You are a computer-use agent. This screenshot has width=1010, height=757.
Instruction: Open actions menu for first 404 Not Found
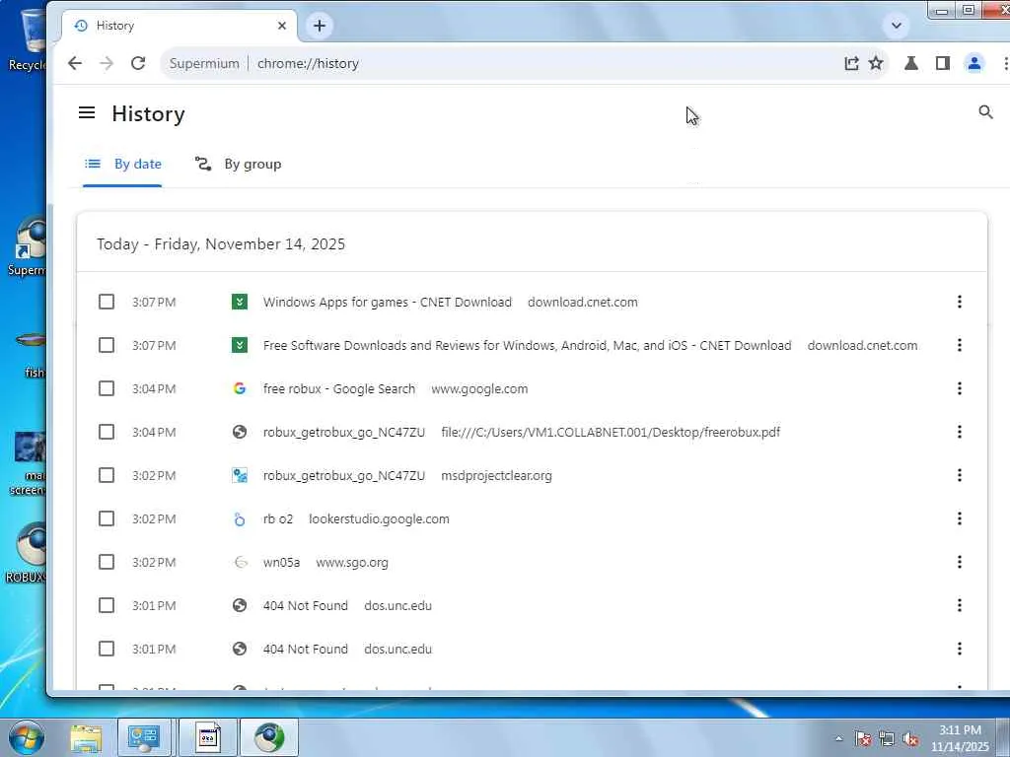pyautogui.click(x=959, y=606)
